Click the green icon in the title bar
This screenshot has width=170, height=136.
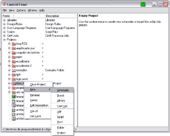(x=143, y=5)
